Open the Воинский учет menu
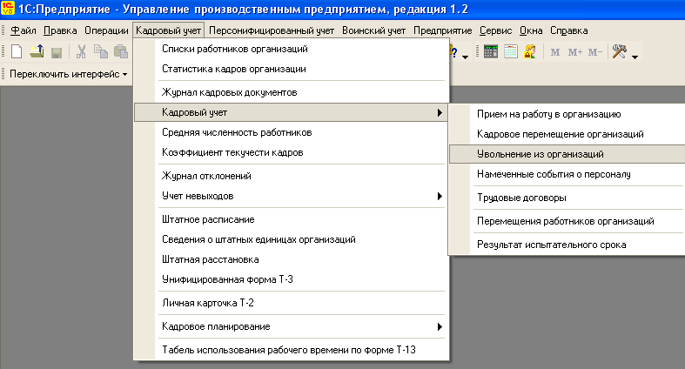Screen dimensions: 685x369 click(x=373, y=30)
